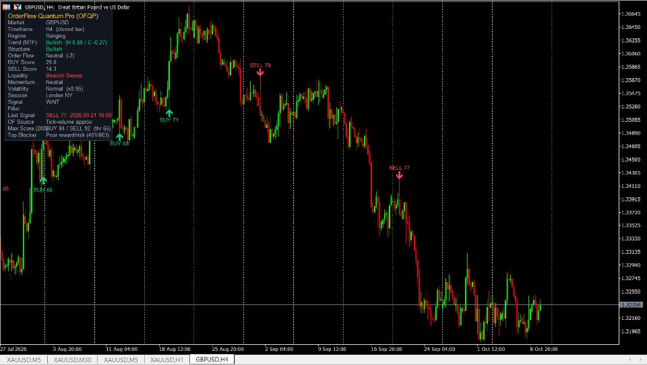The width and height of the screenshot is (647, 365).
Task: Switch to the XAUUSD,M30 chart tab
Action: click(72, 360)
